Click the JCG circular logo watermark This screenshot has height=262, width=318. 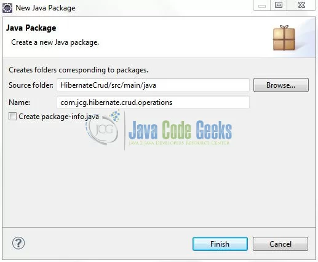[x=103, y=129]
